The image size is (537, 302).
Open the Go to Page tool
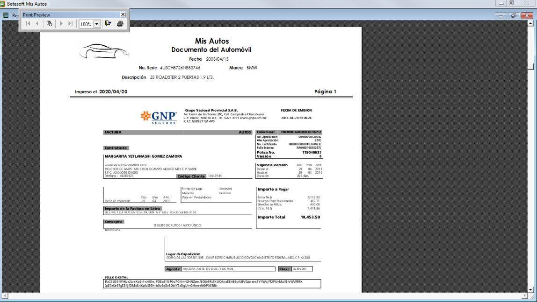tap(49, 24)
